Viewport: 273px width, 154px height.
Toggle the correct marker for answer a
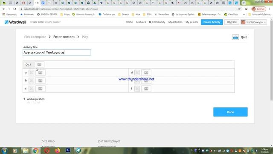(31, 72)
